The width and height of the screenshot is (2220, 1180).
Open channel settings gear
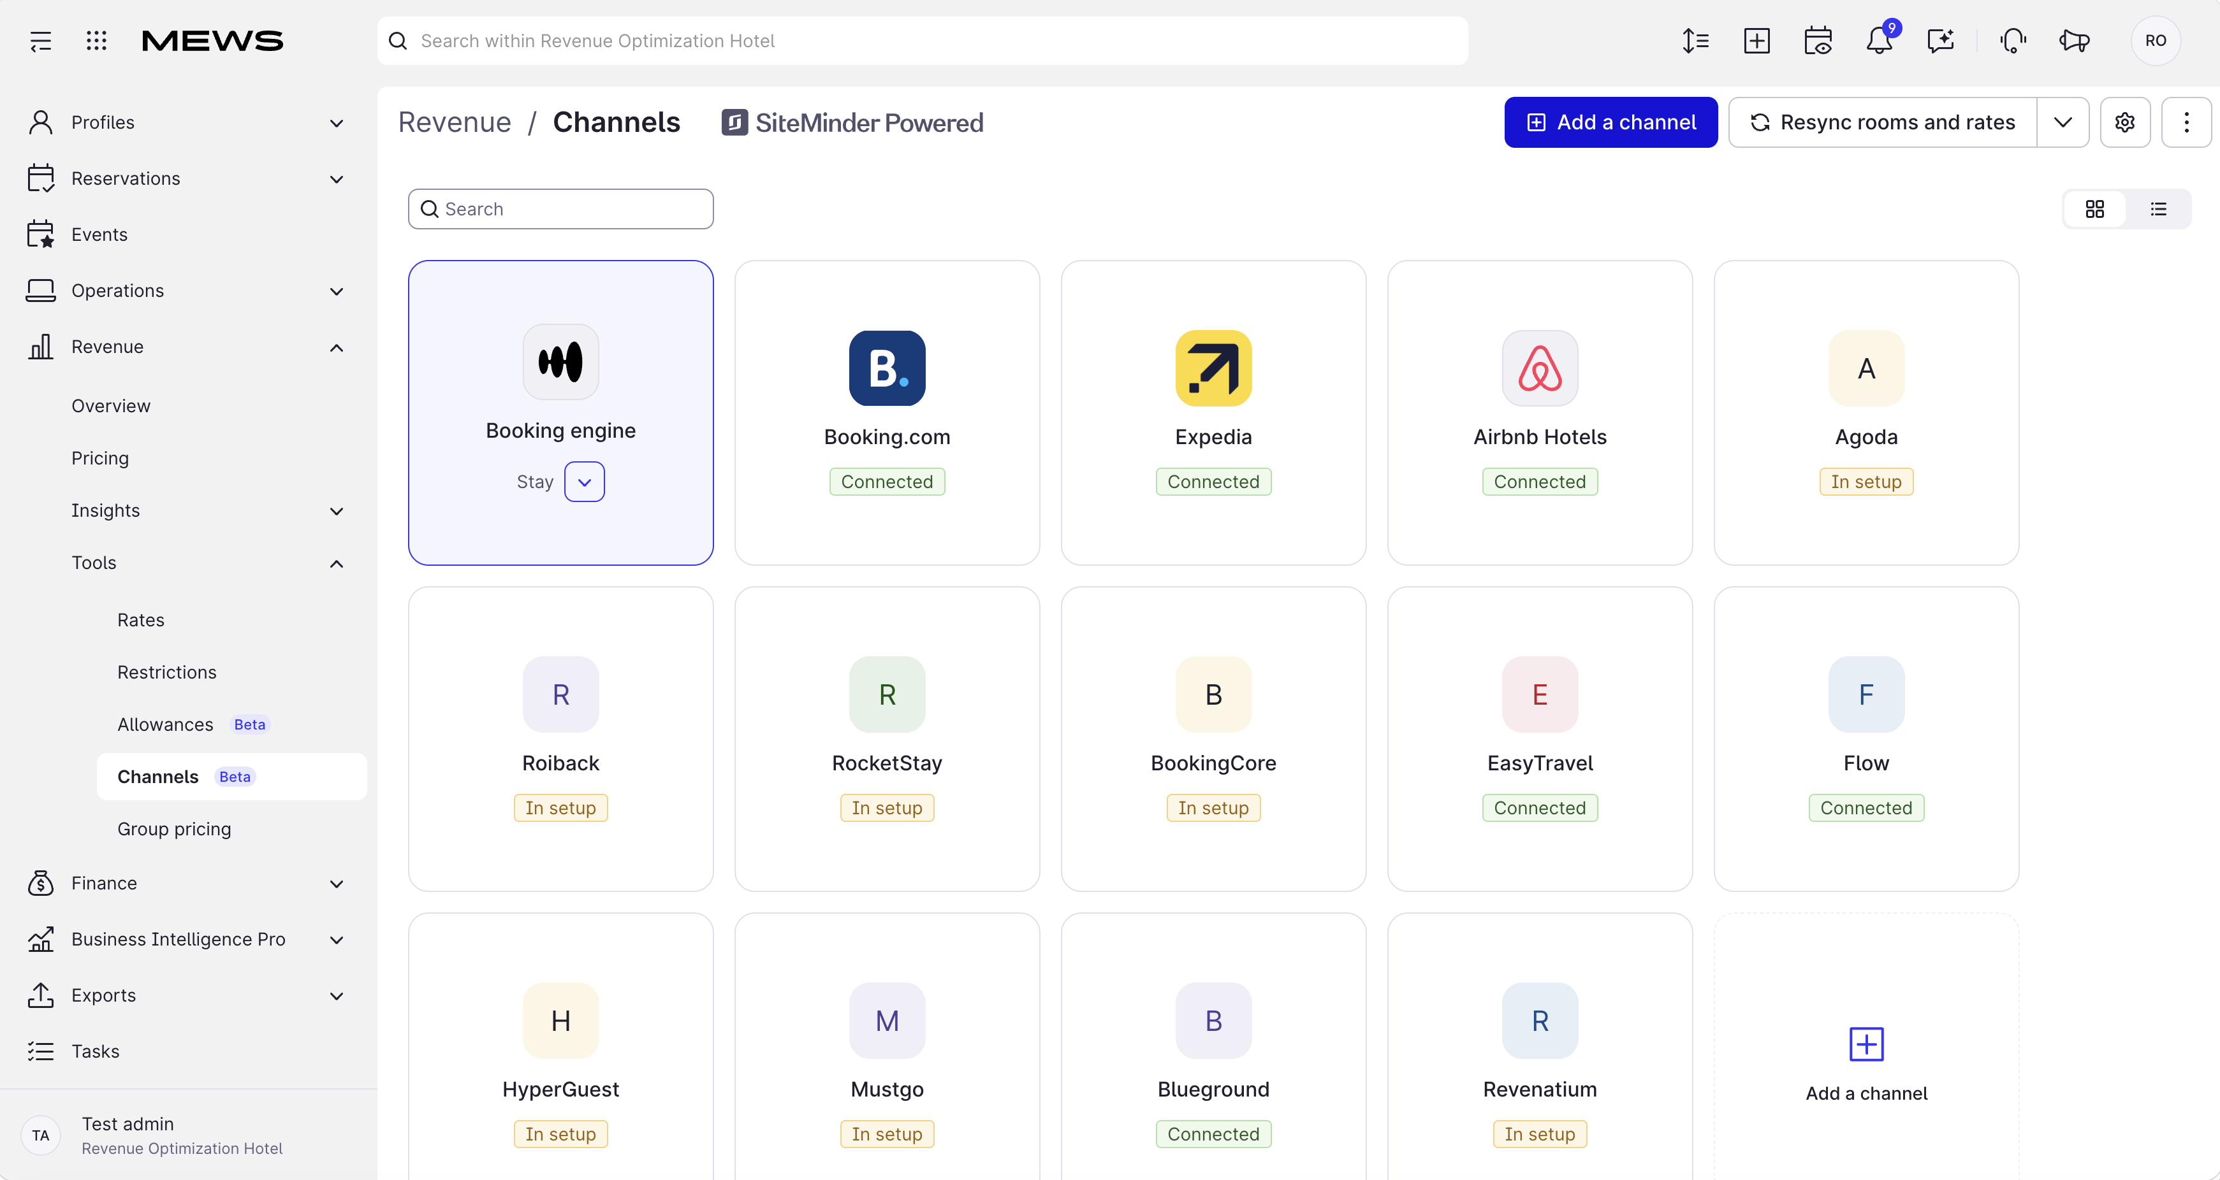pyautogui.click(x=2124, y=122)
